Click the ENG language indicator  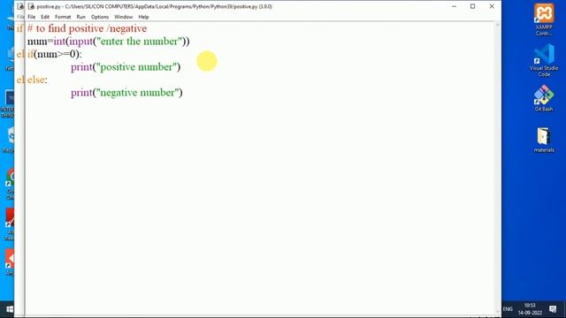pyautogui.click(x=508, y=309)
